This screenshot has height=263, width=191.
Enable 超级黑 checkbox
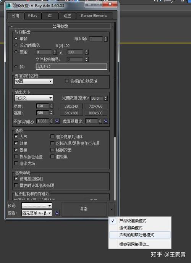[x=52, y=157]
